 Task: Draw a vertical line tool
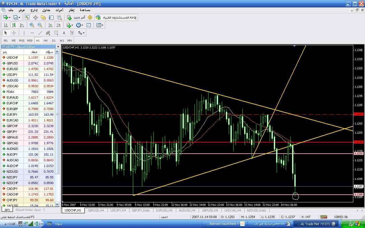[24, 33]
